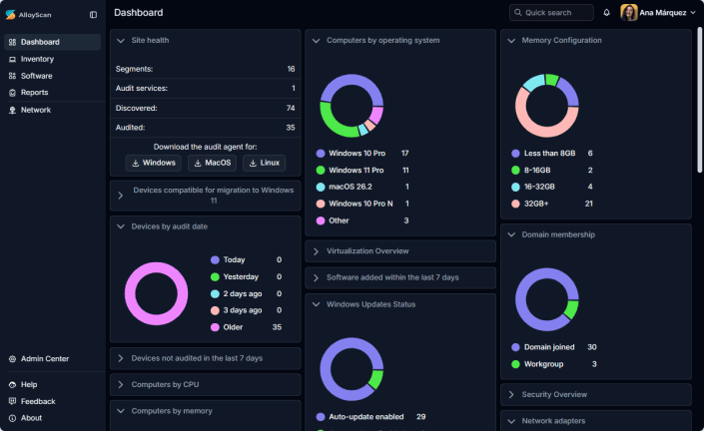Click the Help icon in the sidebar
Viewport: 704px width, 431px height.
tap(13, 385)
